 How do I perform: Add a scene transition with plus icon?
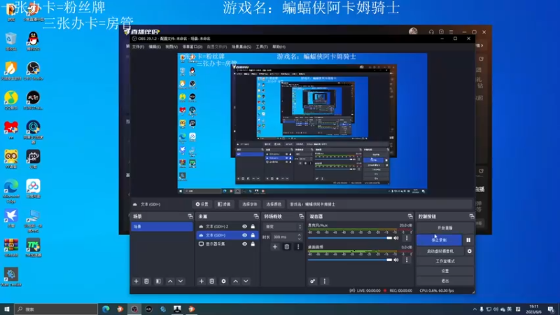pyautogui.click(x=275, y=247)
